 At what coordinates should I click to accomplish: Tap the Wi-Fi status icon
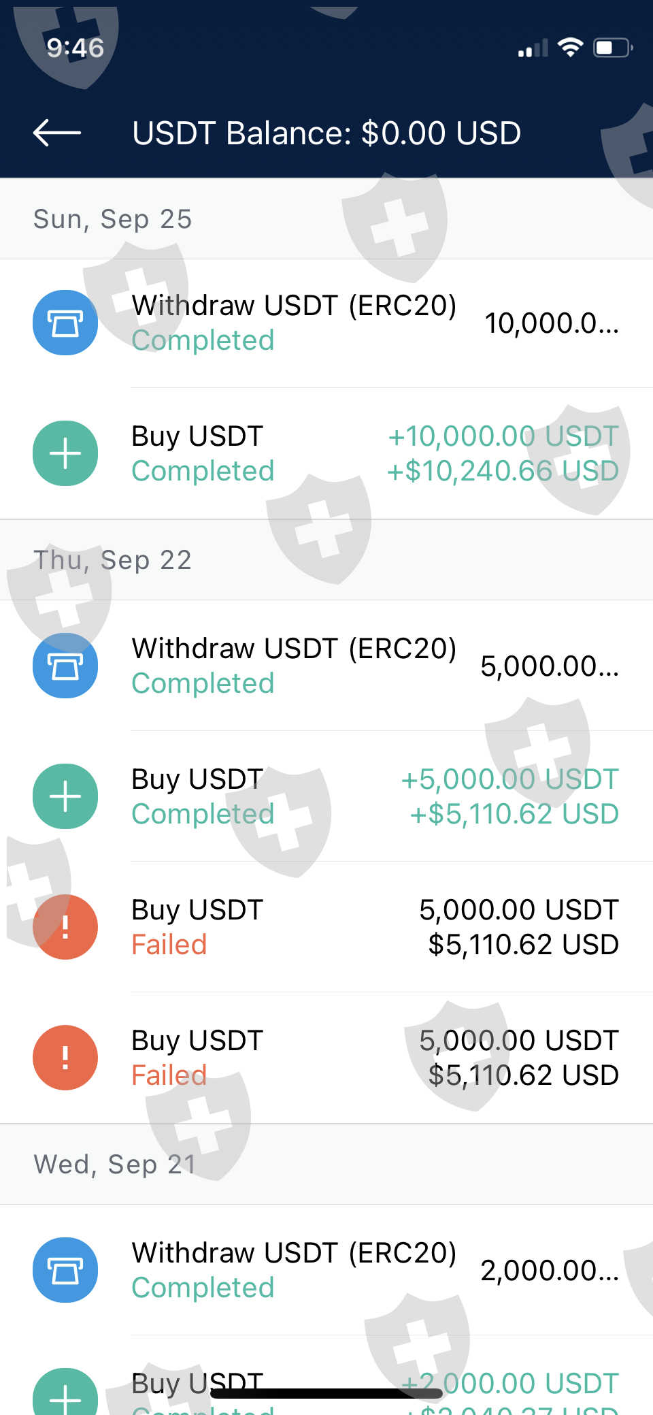570,48
